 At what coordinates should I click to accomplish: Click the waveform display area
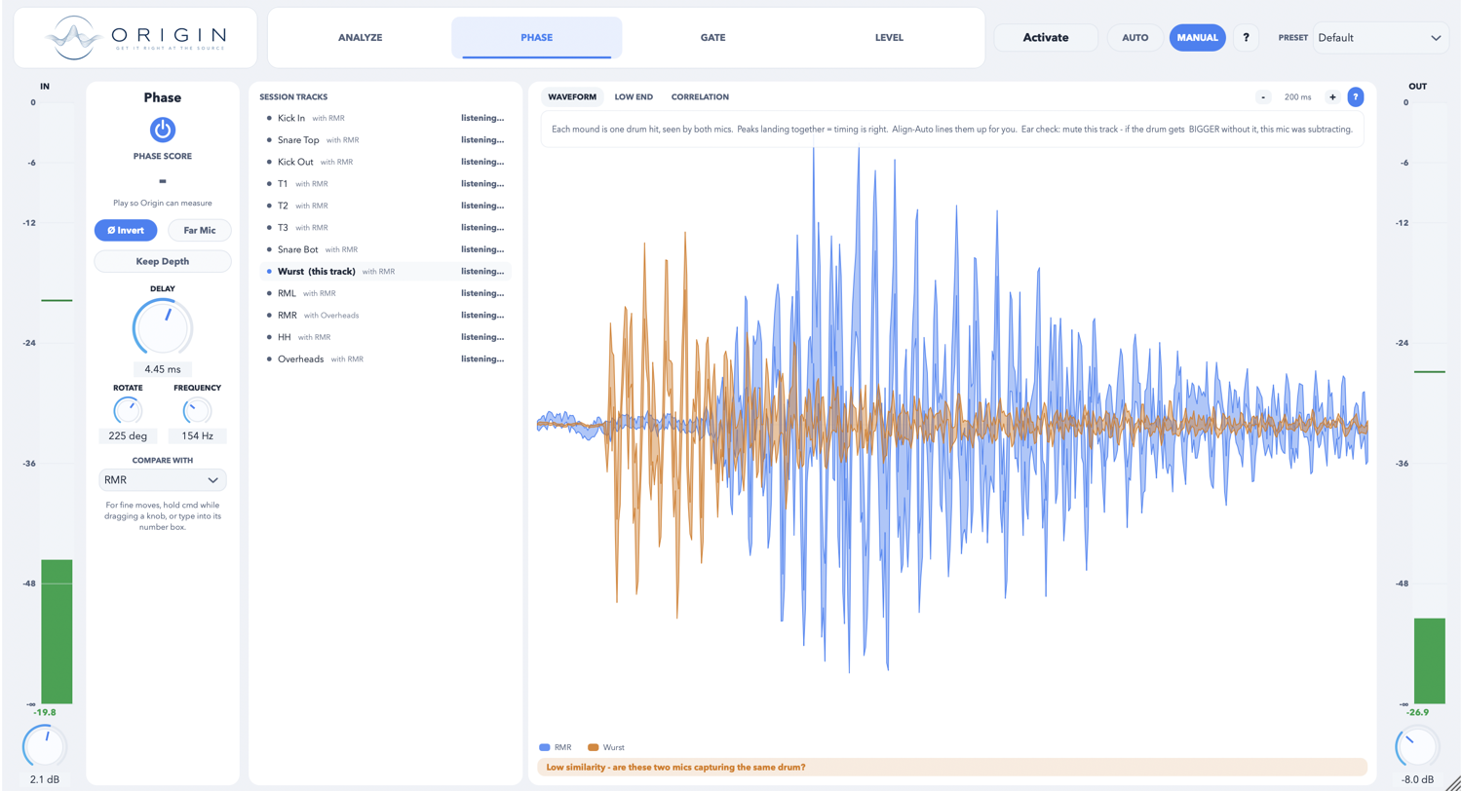[951, 426]
